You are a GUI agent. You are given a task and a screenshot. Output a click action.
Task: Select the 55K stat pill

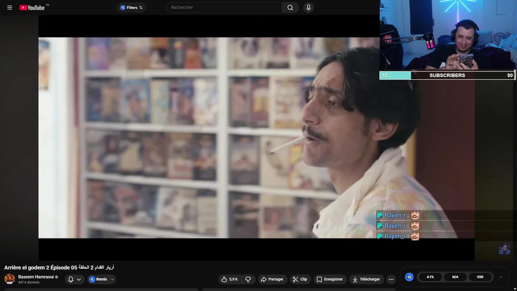coord(480,277)
